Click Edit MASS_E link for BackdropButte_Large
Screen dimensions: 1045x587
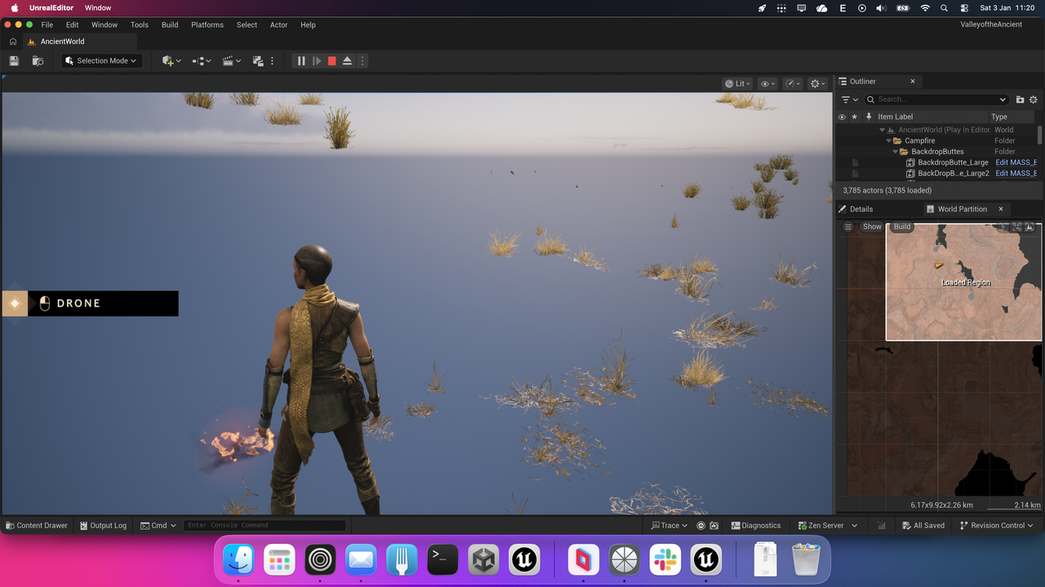click(x=1015, y=162)
